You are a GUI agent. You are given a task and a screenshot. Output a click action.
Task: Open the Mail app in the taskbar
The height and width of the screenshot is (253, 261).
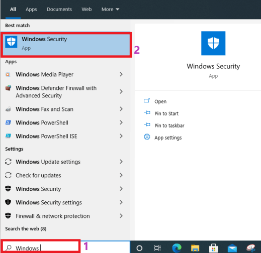(x=232, y=248)
